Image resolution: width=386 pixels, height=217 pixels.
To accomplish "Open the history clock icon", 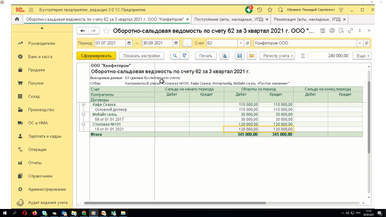I will 260,10.
